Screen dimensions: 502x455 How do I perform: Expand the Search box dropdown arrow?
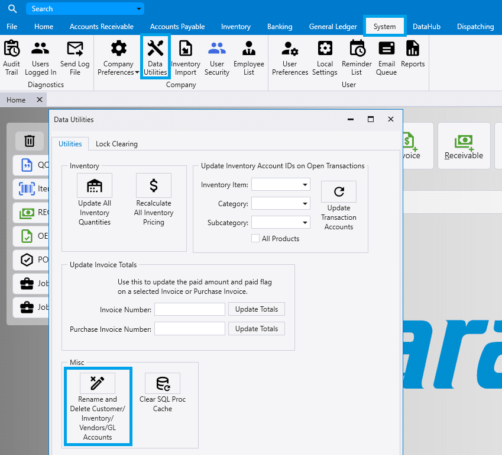(x=138, y=9)
